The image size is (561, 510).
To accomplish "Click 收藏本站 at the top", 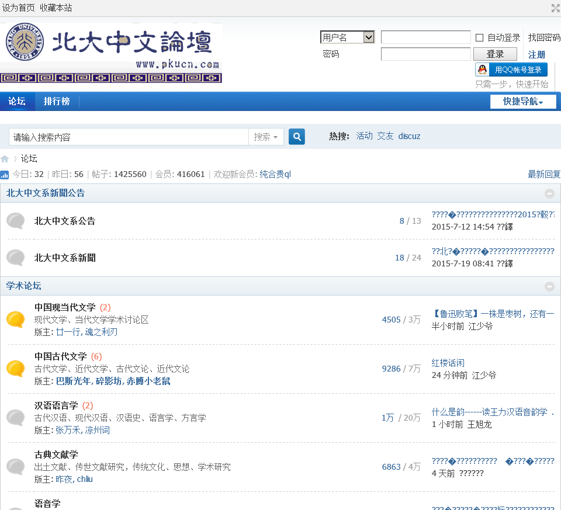I will [x=56, y=8].
